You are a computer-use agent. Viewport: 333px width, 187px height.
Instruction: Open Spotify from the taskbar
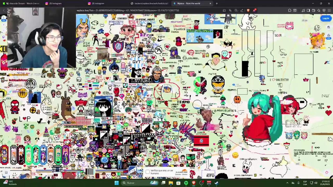coord(186,183)
